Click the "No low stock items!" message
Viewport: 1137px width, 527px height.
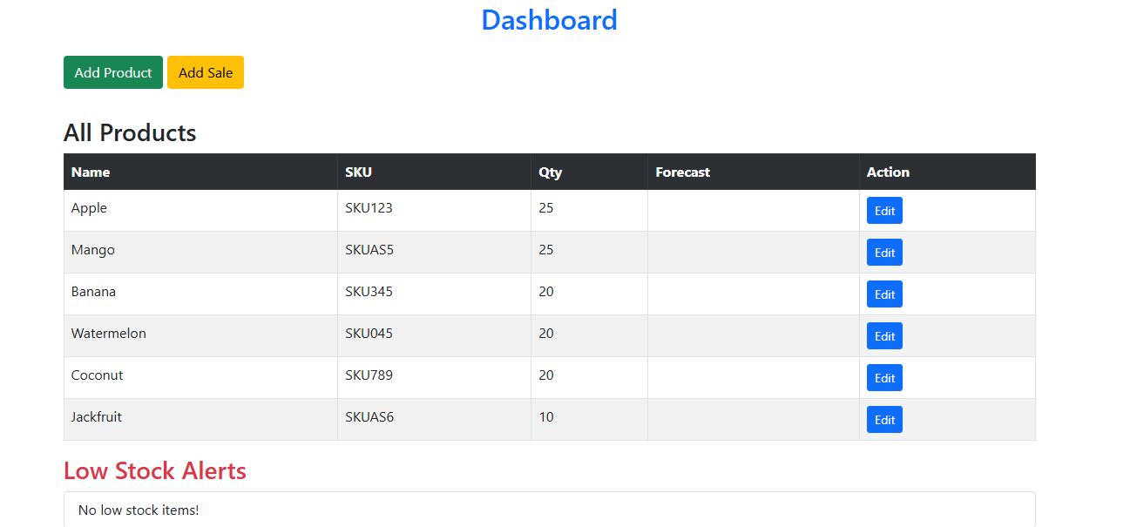pyautogui.click(x=139, y=510)
